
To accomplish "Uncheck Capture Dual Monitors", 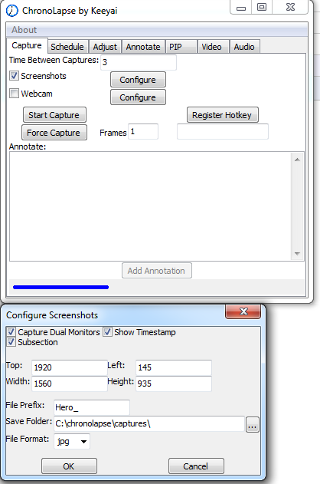I will point(11,332).
